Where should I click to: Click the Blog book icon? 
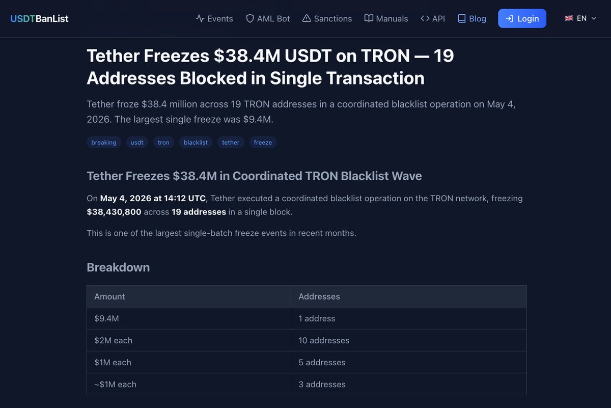coord(462,18)
